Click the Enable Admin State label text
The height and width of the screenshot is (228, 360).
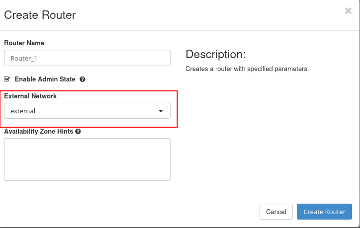(45, 79)
